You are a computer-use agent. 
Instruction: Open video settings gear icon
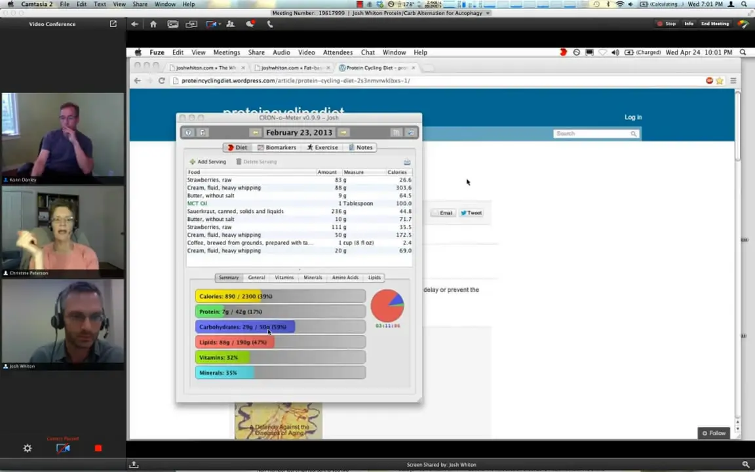[28, 448]
